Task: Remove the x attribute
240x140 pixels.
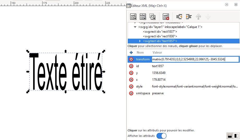Action: pyautogui.click(x=131, y=80)
